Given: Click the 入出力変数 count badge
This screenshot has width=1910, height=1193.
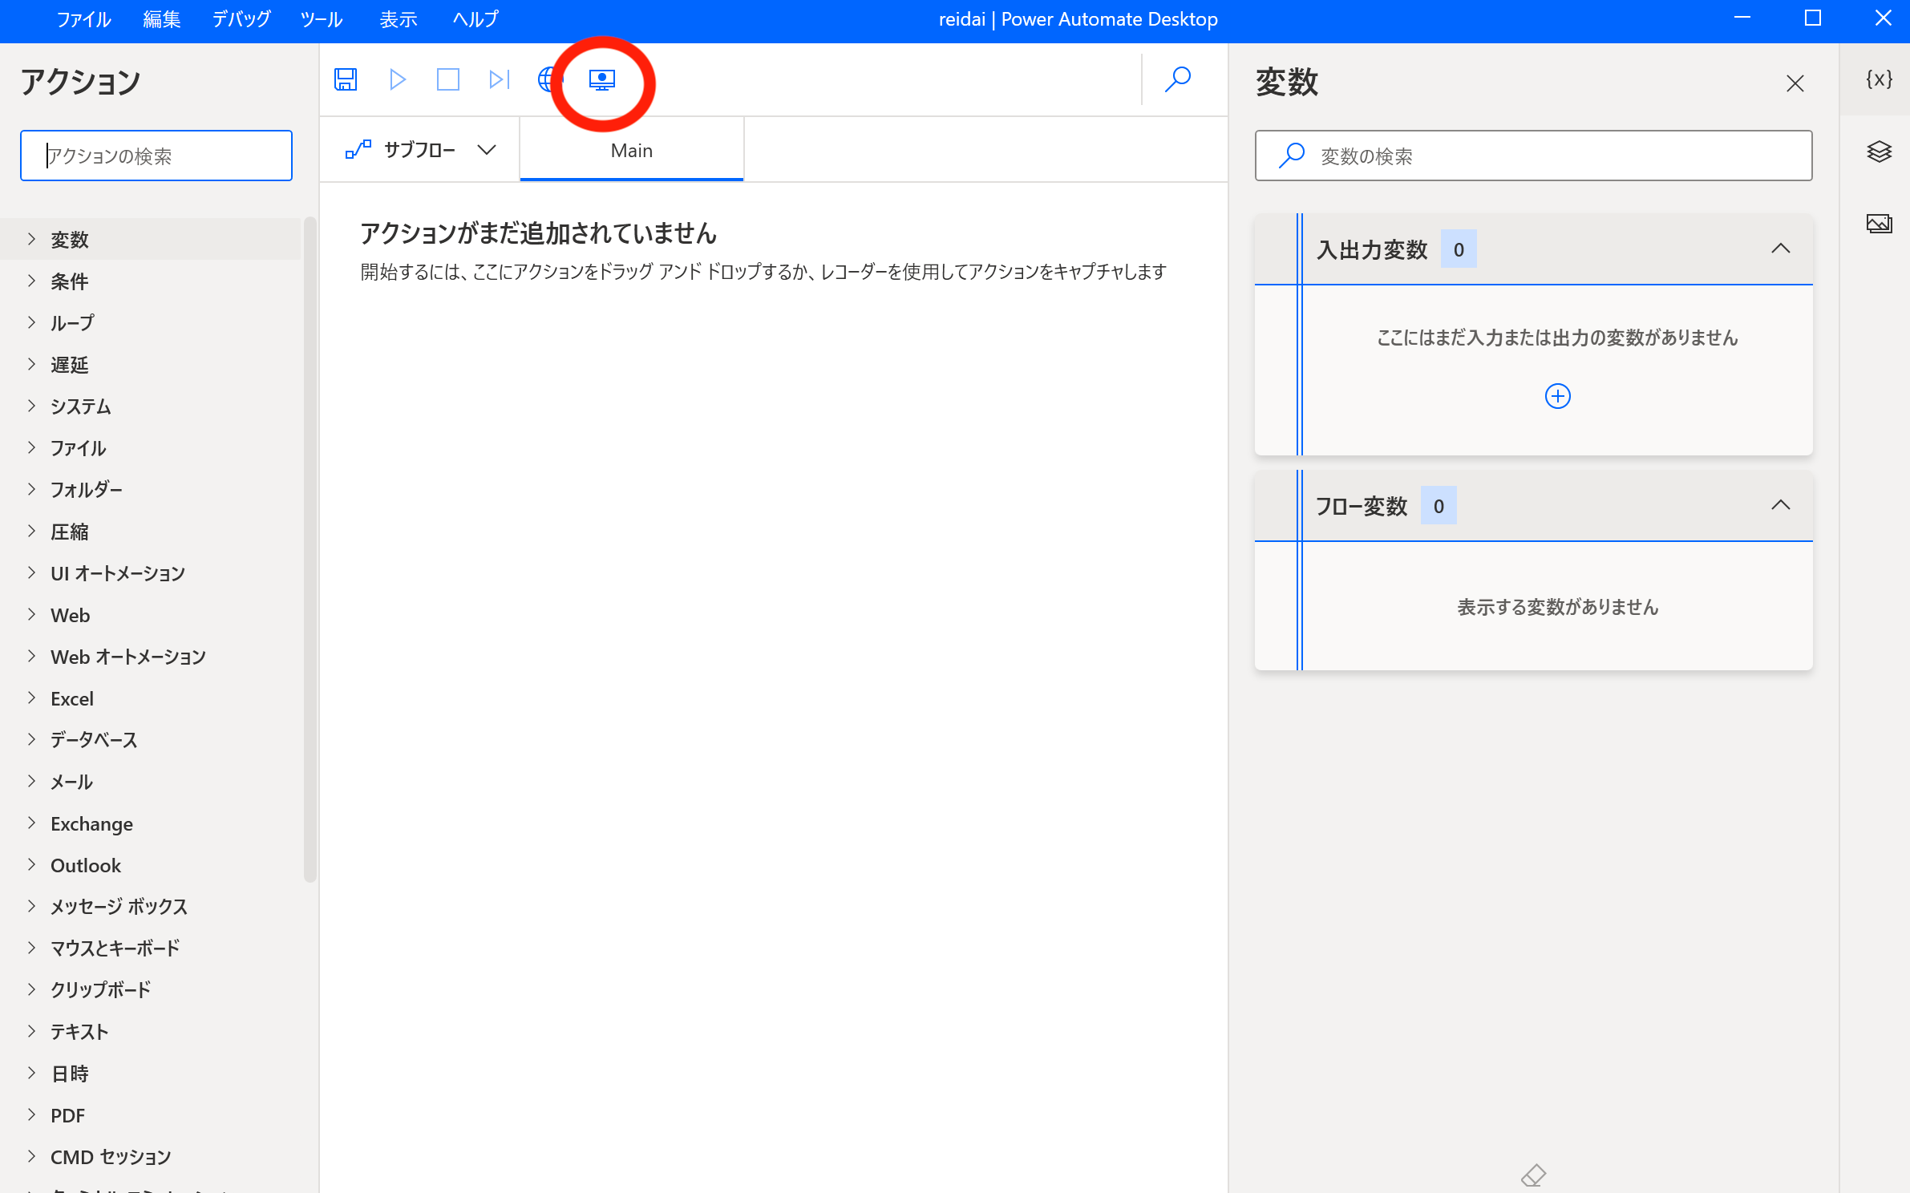Looking at the screenshot, I should pos(1459,249).
